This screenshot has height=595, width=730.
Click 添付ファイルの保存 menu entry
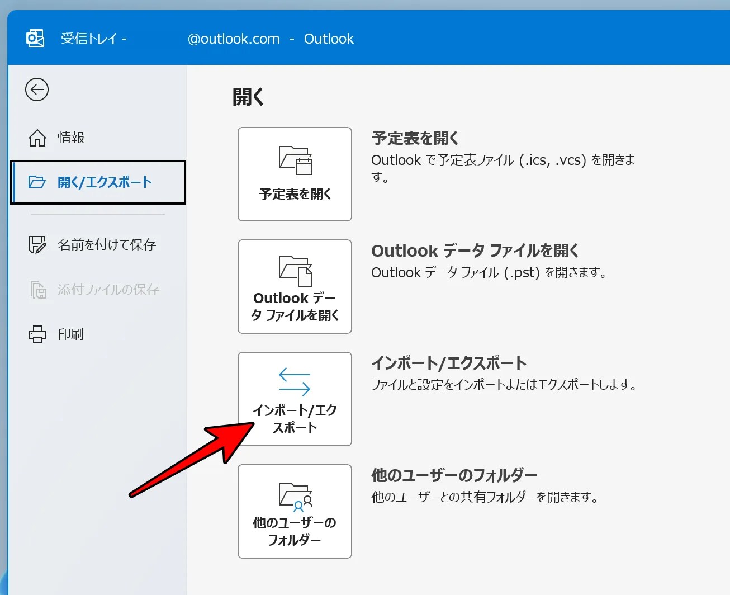(x=97, y=290)
